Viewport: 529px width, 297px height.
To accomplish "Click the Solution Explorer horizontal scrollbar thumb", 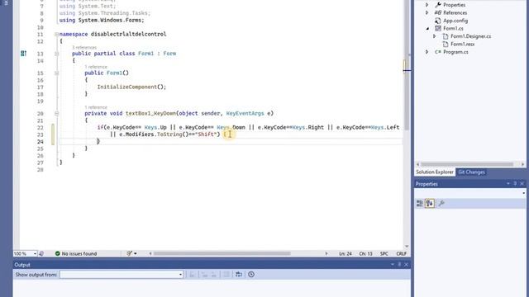I will tap(466, 164).
